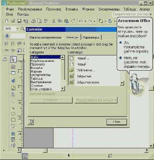Open the Таблица menu
The height and width of the screenshot is (160, 154).
[x=129, y=9]
